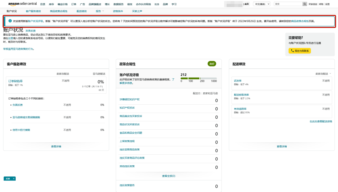
Task: Open 知识产权投诉 link
Action: tap(127, 108)
